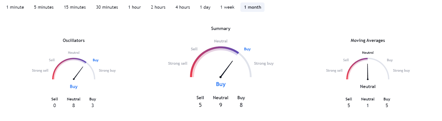Viewport: 442px width, 121px height.
Task: Click the Summary Sell count of 5
Action: point(200,105)
